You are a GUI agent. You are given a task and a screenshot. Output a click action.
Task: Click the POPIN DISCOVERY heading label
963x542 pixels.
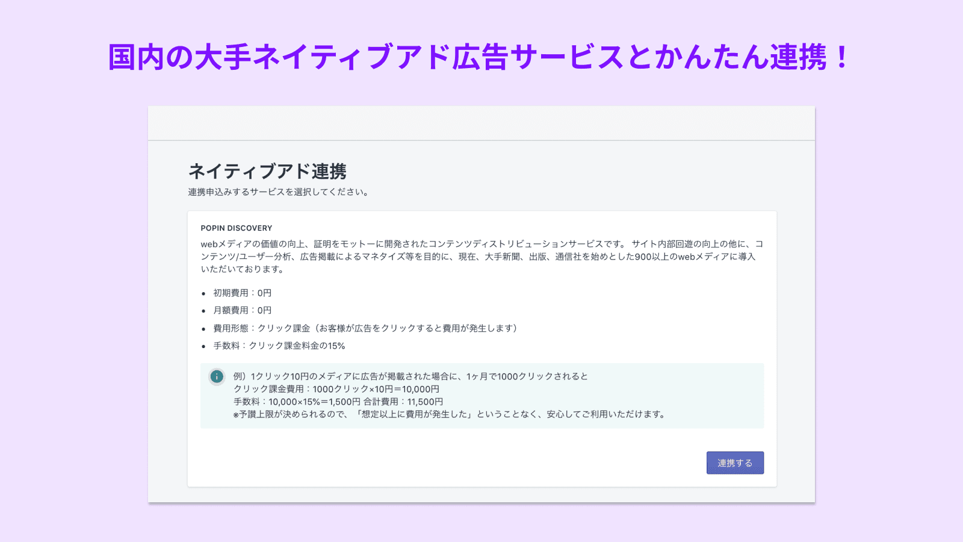(x=237, y=228)
